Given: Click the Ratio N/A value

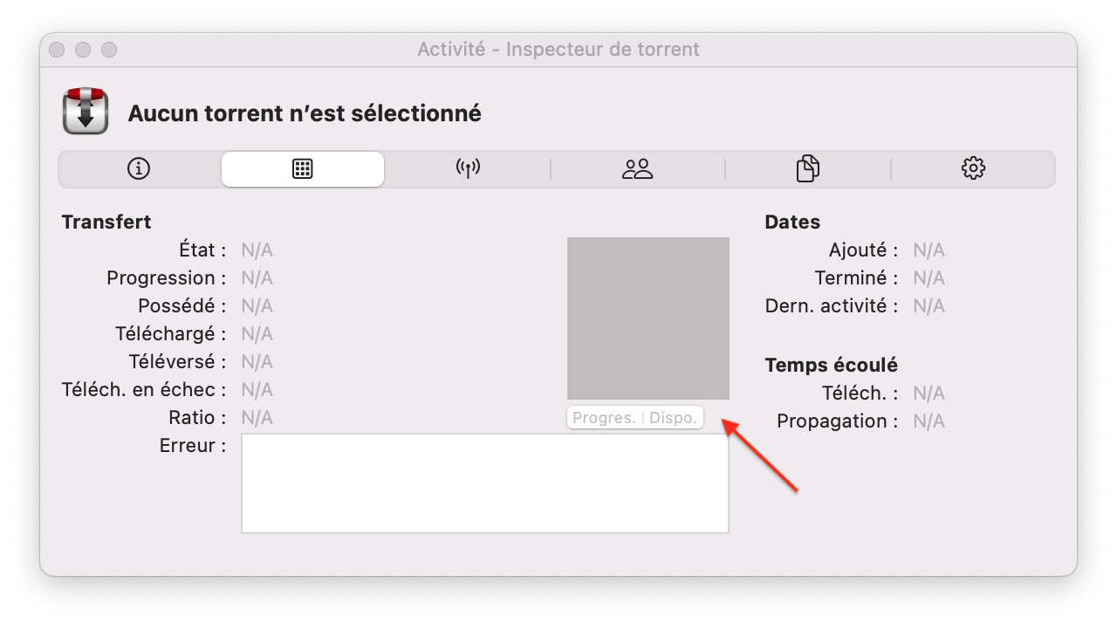Looking at the screenshot, I should tap(257, 417).
